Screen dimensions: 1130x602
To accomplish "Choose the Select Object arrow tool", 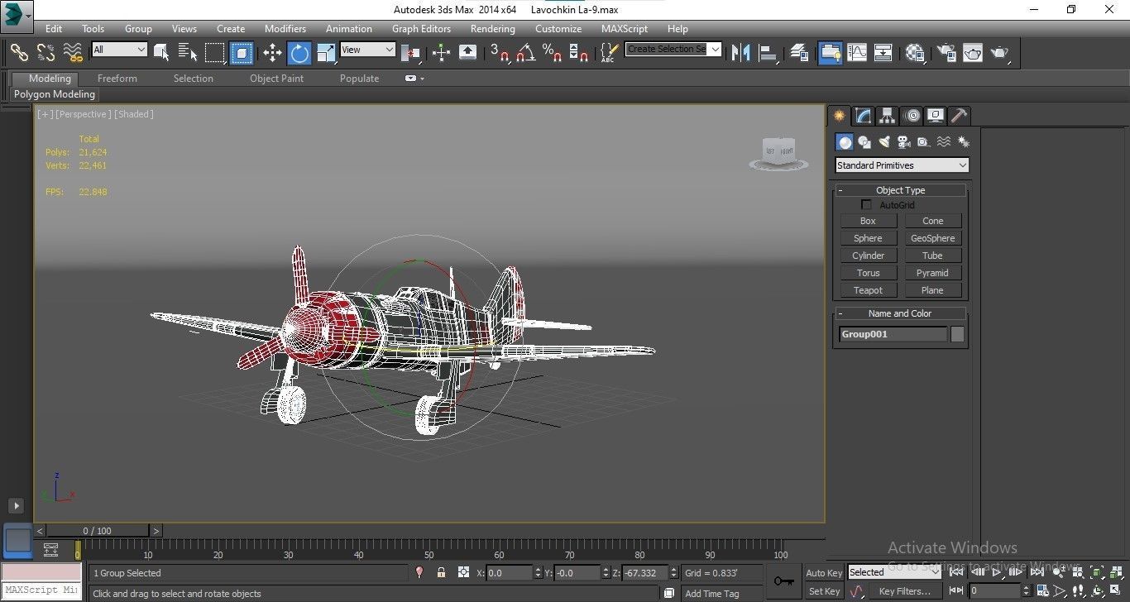I will [x=161, y=53].
